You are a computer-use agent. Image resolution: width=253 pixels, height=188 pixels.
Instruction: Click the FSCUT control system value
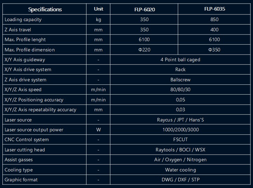point(180,140)
